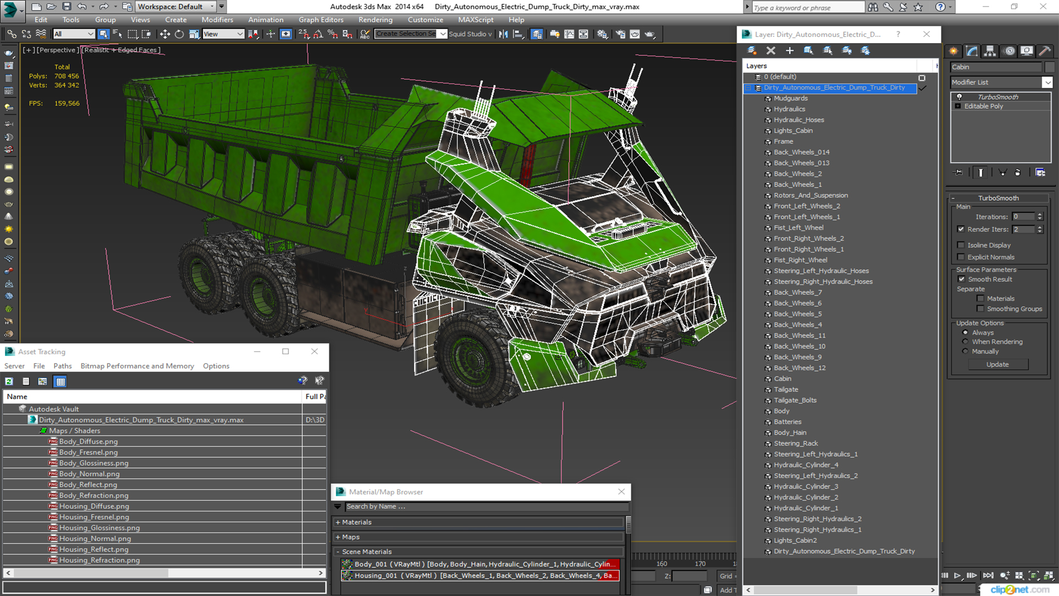Viewport: 1059px width, 596px height.
Task: Open the Manage Layers toolbar icon
Action: click(537, 34)
